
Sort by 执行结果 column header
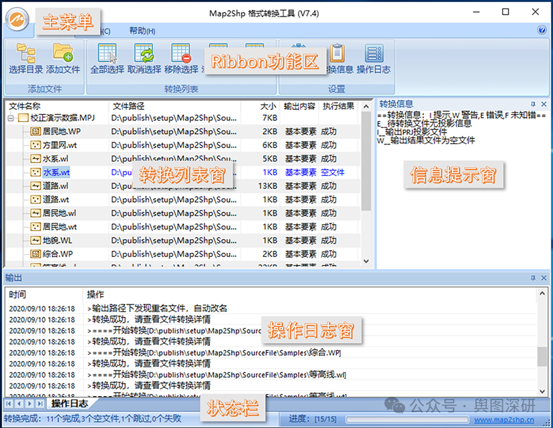tap(339, 106)
